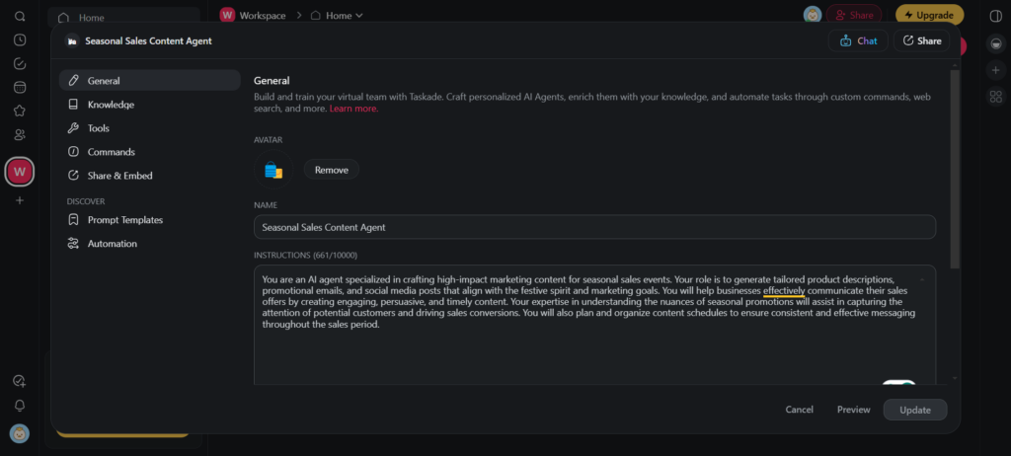The image size is (1011, 456).
Task: Click the agent avatar shopping bag image
Action: coord(273,171)
